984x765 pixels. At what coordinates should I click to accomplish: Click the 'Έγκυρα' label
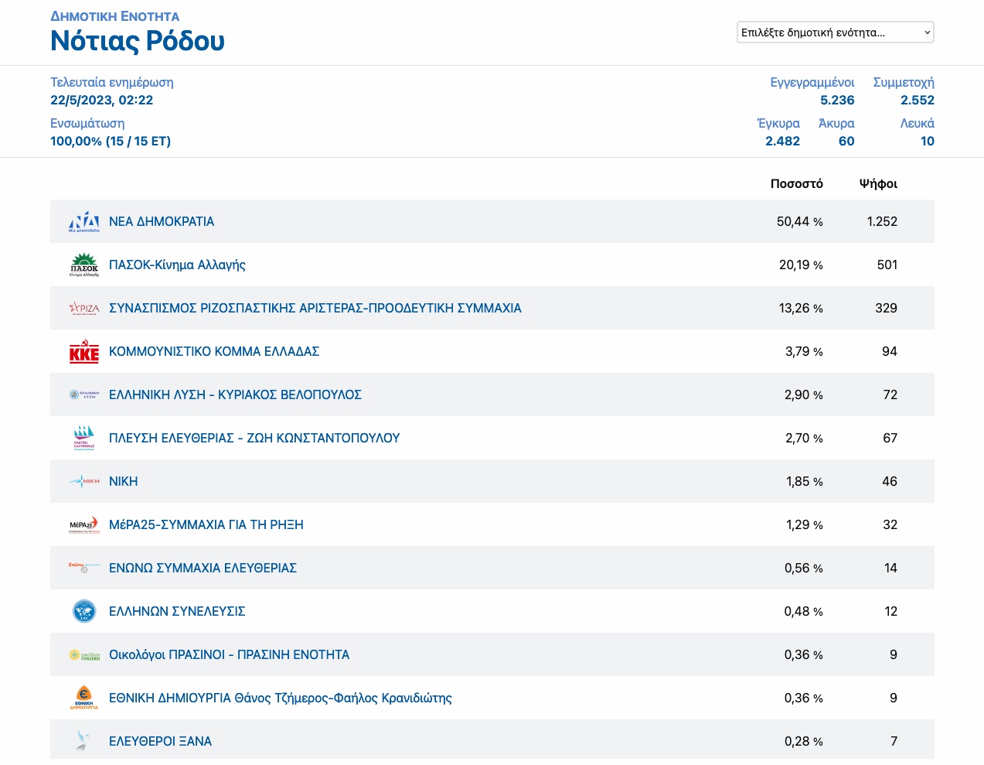coord(778,123)
